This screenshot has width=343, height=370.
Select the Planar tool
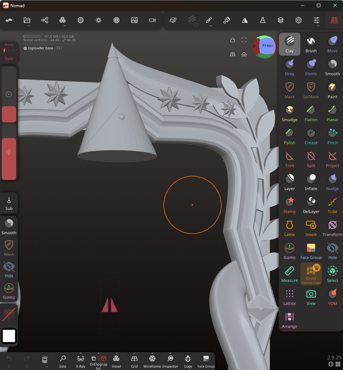point(332,113)
